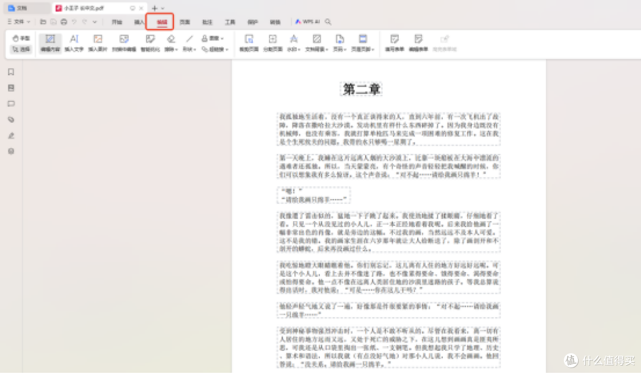Expand the Document Background dropdown arrow
This screenshot has height=374, width=641.
click(327, 49)
